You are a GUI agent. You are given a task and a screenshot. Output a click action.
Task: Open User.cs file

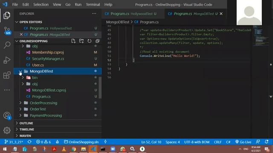coord(38,65)
